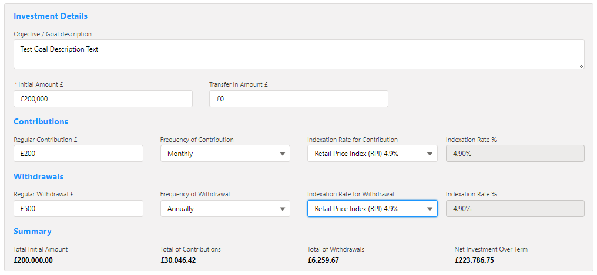Click the resize handle of the description box

pyautogui.click(x=581, y=66)
